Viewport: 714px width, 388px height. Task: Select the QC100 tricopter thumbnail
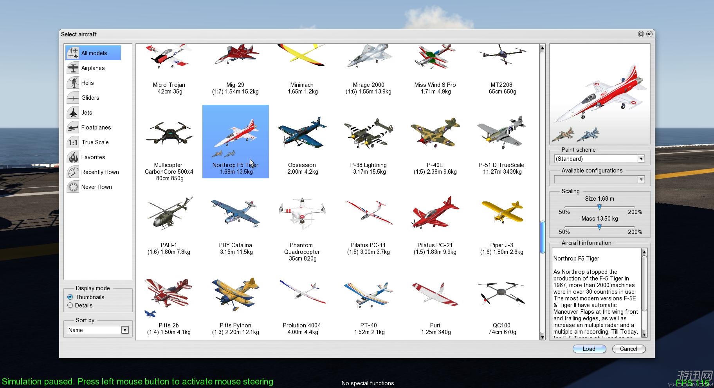[x=501, y=293]
